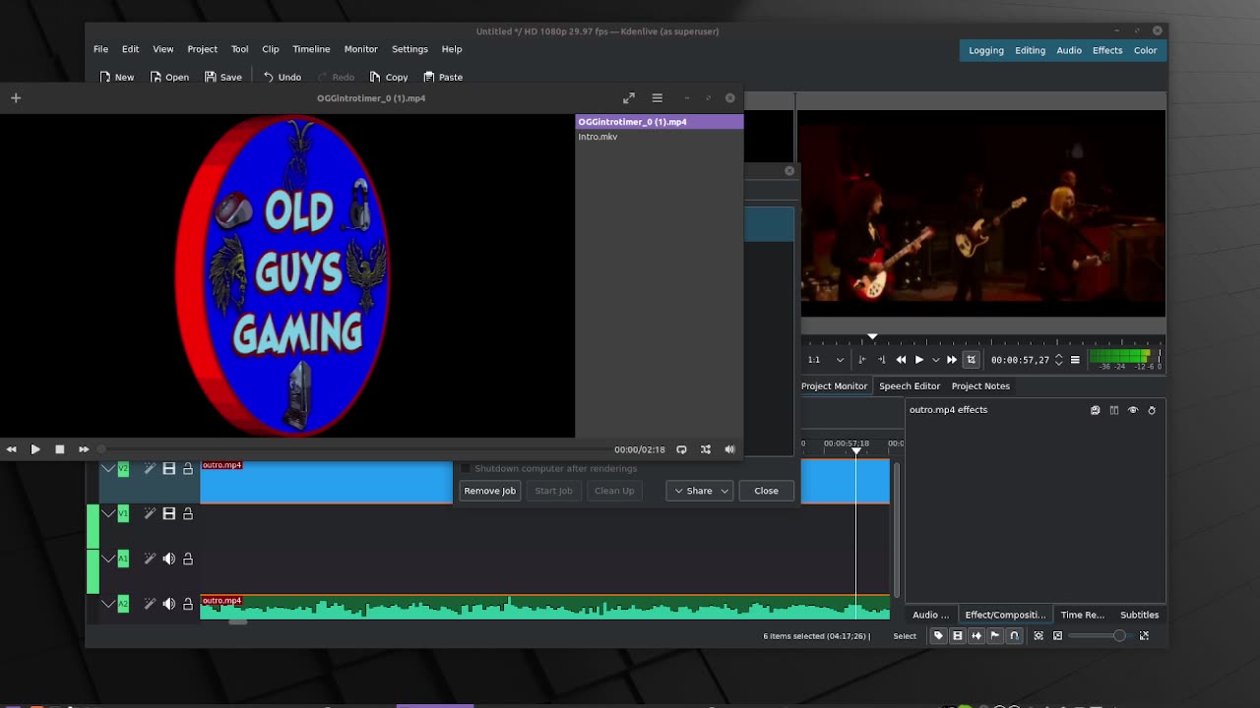Click the Open toolbar button
The width and height of the screenshot is (1260, 708).
point(169,77)
